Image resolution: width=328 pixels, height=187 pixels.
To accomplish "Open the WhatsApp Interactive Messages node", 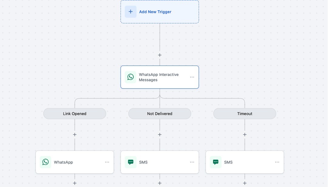I will point(160,77).
